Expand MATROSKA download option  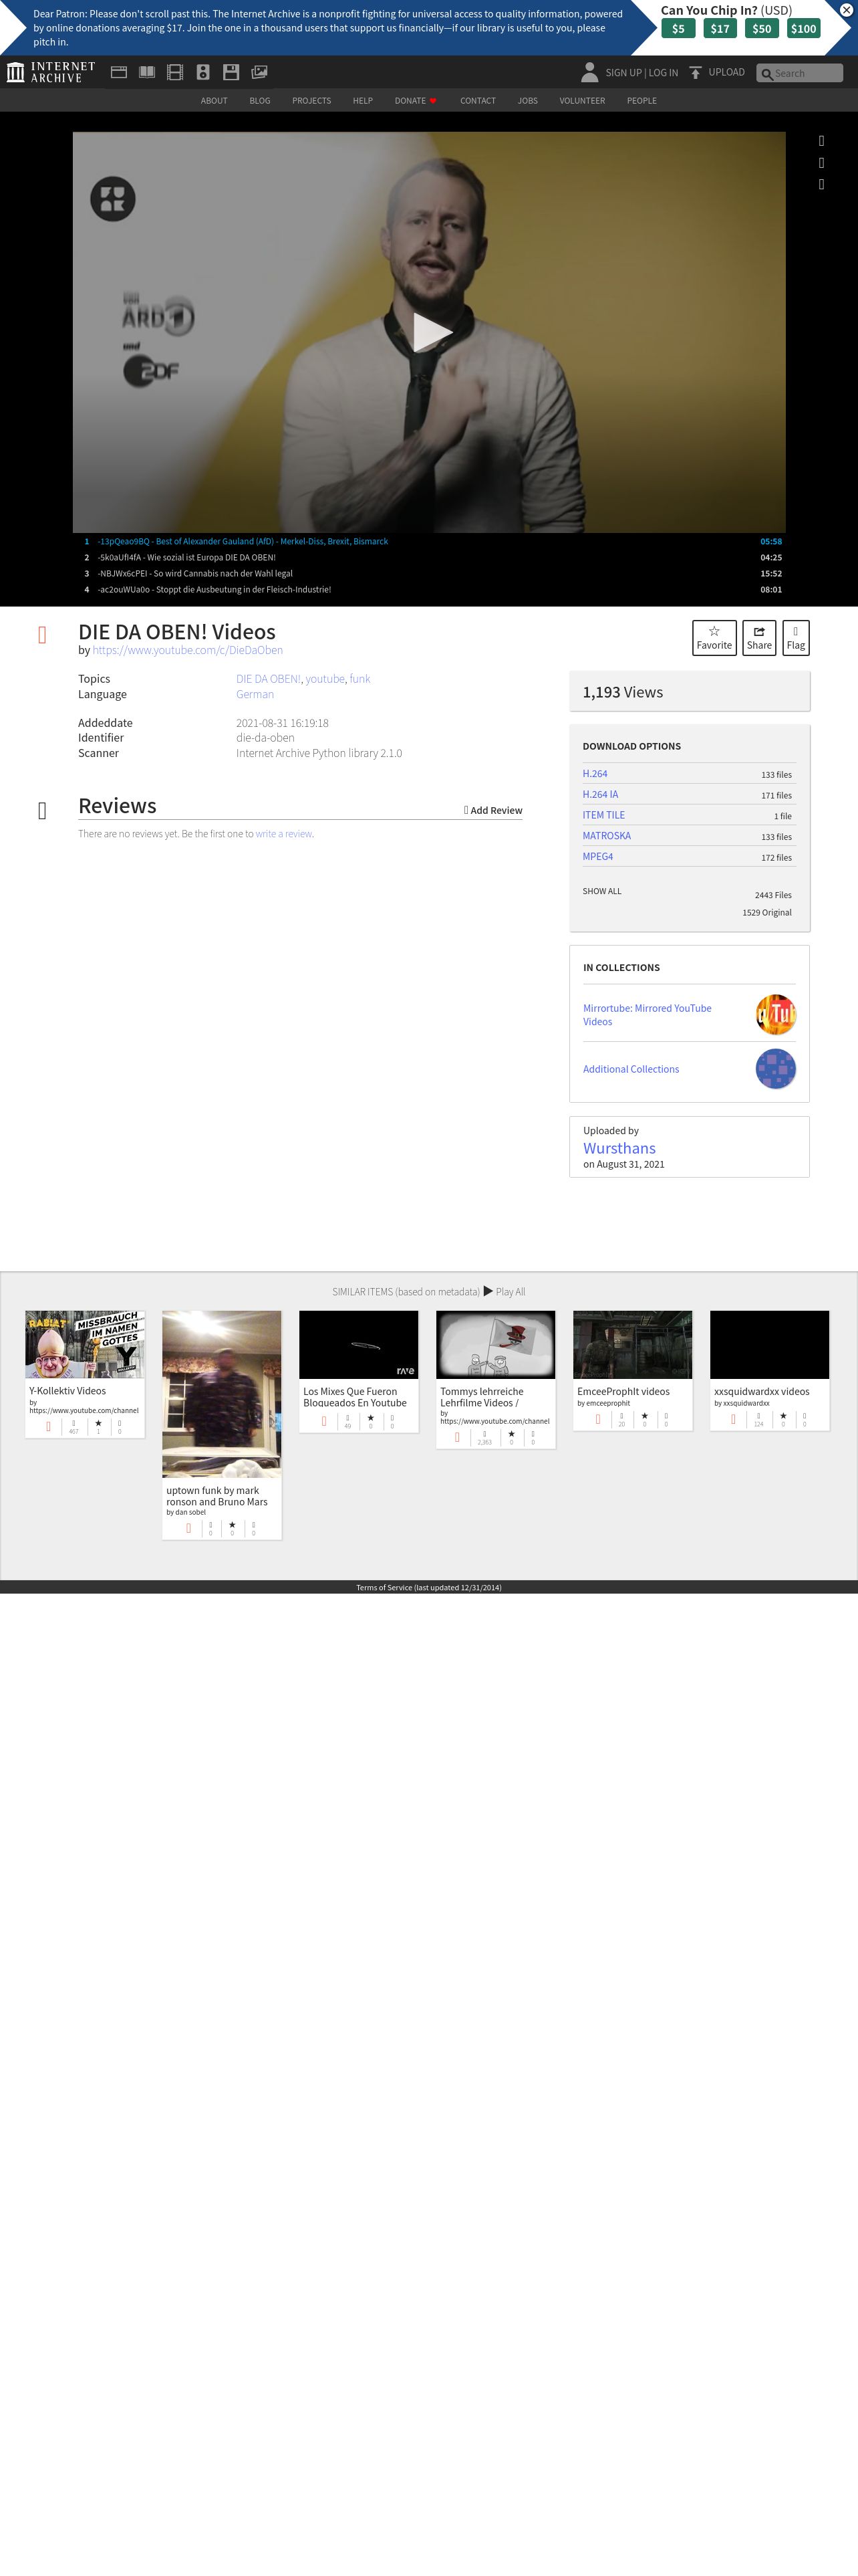pyautogui.click(x=606, y=836)
